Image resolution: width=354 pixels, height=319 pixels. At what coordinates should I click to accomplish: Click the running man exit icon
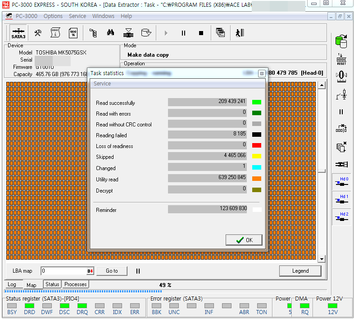click(x=240, y=33)
